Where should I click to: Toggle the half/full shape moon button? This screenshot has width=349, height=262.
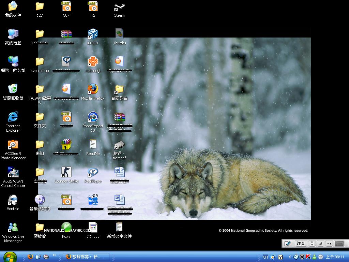tap(320, 244)
